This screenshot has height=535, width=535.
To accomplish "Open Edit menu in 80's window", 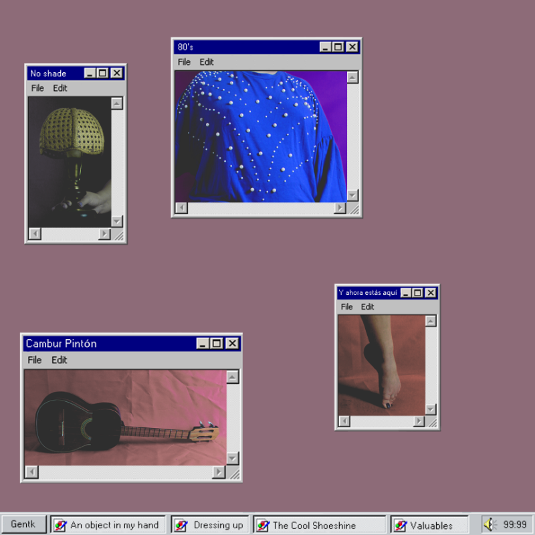I will [207, 62].
